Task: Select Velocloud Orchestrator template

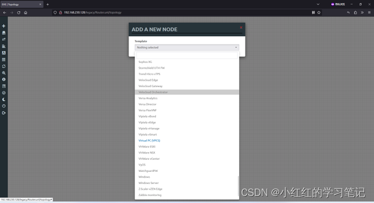Action: coord(187,92)
